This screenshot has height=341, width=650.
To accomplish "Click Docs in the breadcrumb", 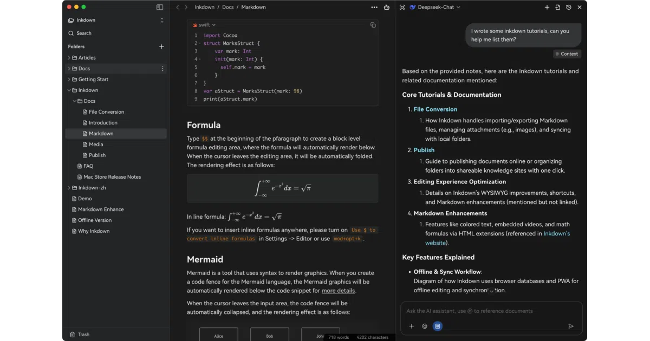I will coord(228,7).
